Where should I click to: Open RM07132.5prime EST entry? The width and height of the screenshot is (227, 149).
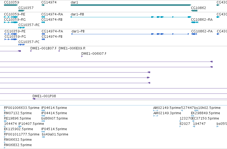[x=18, y=113]
